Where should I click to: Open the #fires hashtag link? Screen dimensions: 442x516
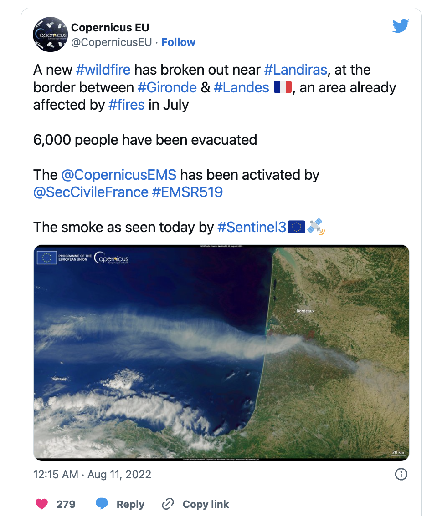(x=127, y=105)
